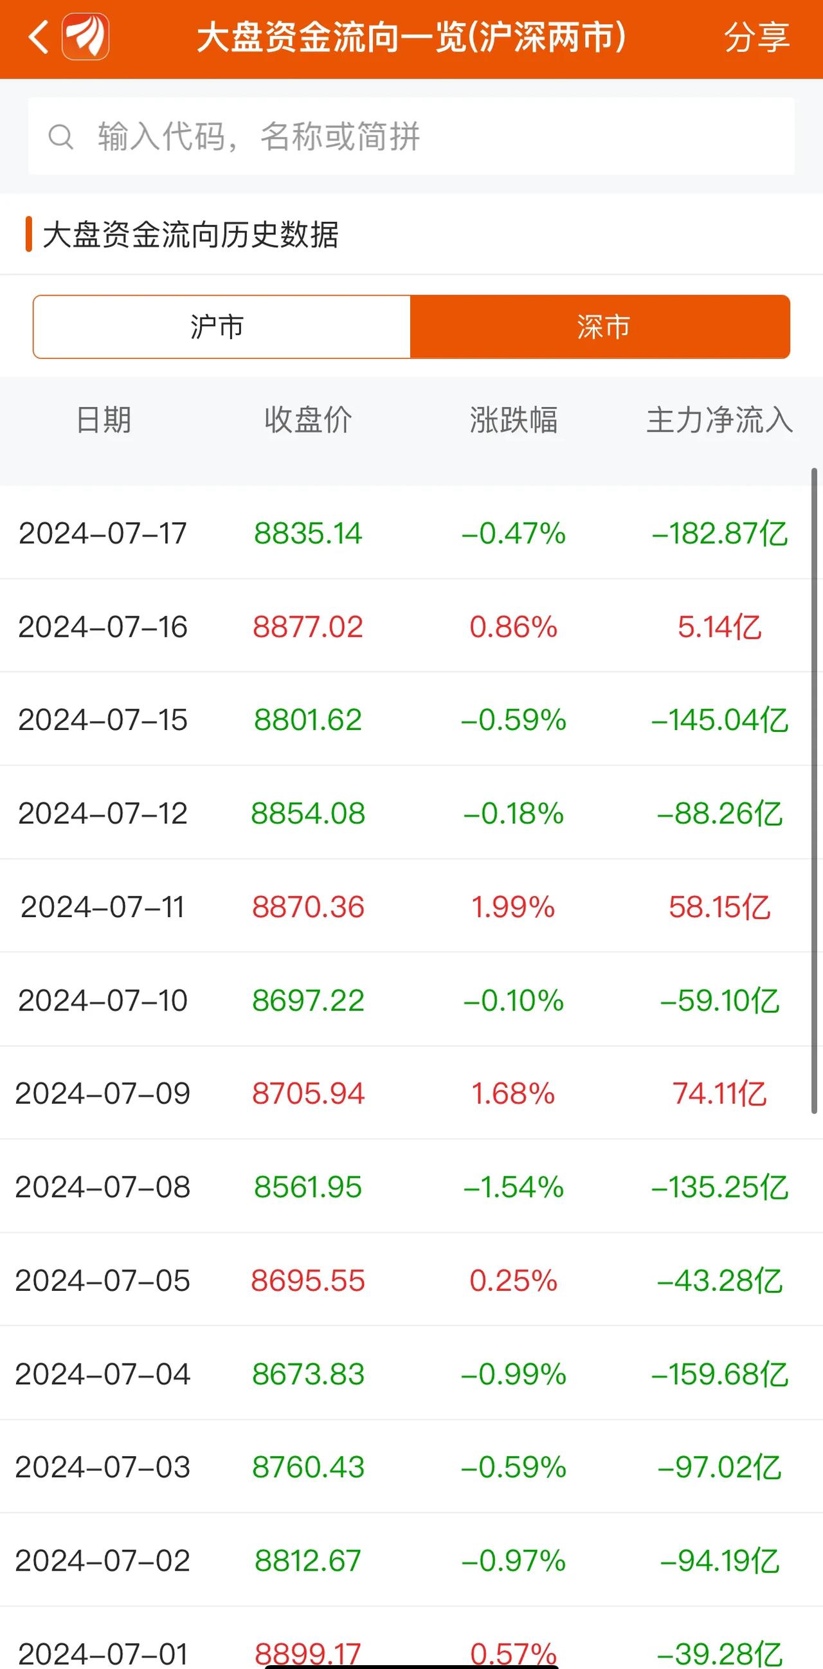
Task: Tap the page title 大盘资金流向一览
Action: (x=331, y=37)
